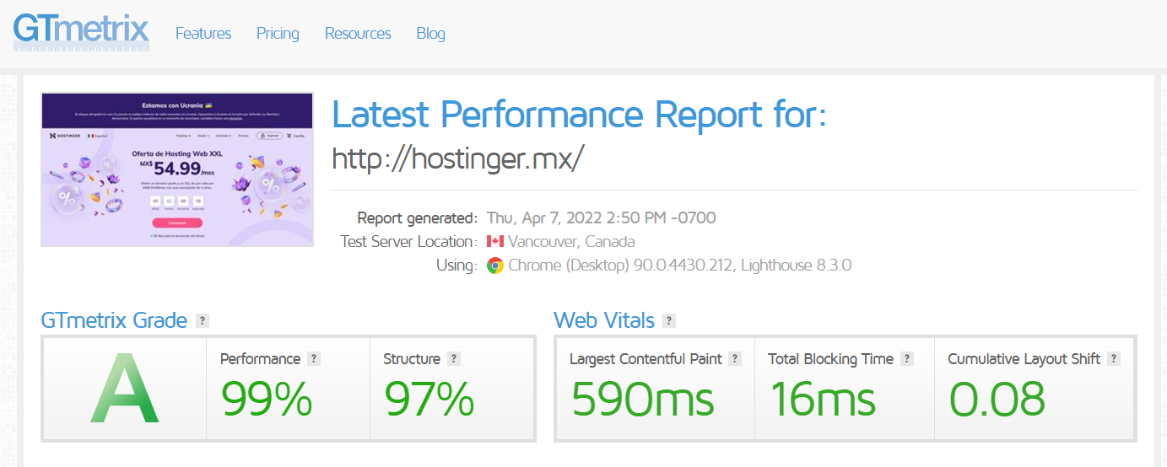Click the GTmetrix logo

pos(81,32)
